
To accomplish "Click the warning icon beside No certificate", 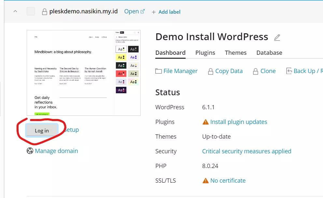I will pos(205,181).
